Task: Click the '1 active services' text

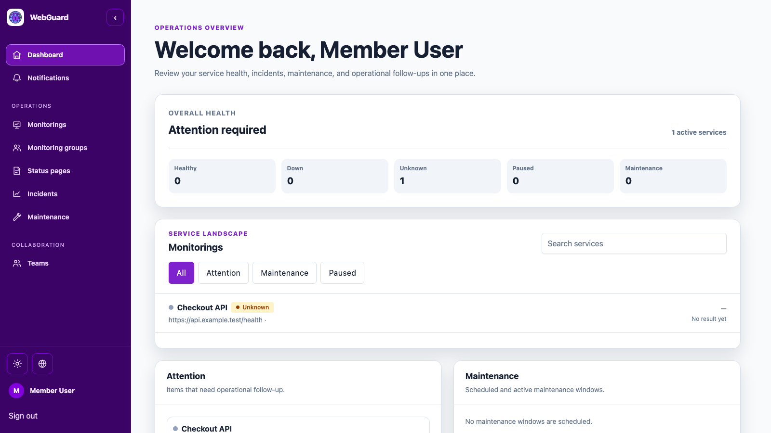Action: (x=699, y=132)
